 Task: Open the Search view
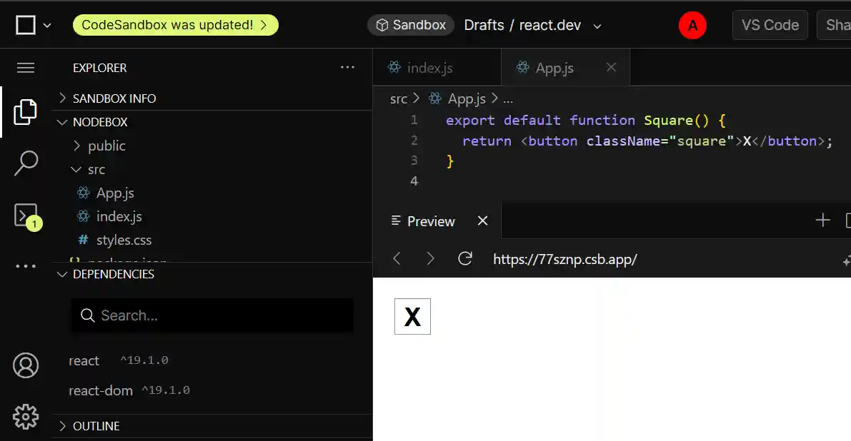[x=26, y=163]
